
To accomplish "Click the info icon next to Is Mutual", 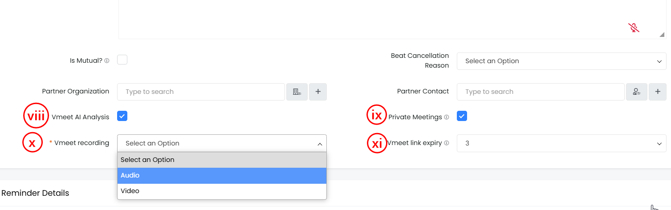I will (107, 61).
